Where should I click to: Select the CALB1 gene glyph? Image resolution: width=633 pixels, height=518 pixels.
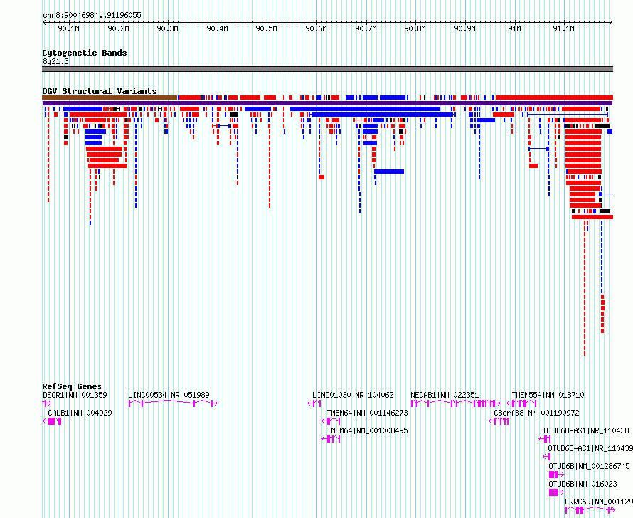[52, 421]
